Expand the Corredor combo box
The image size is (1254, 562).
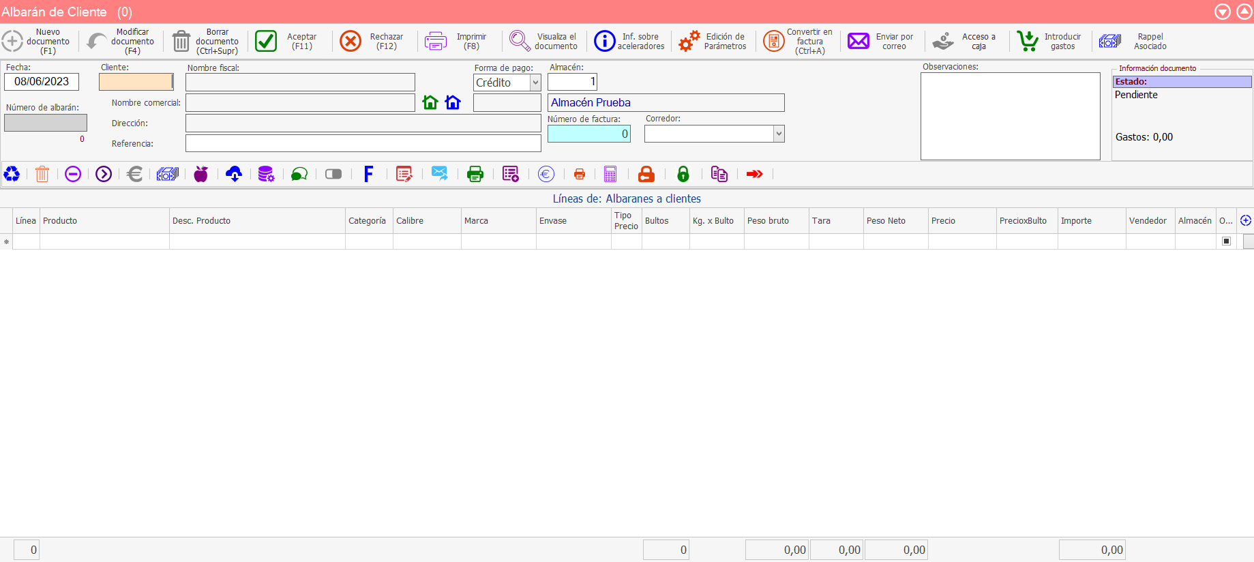(x=779, y=134)
